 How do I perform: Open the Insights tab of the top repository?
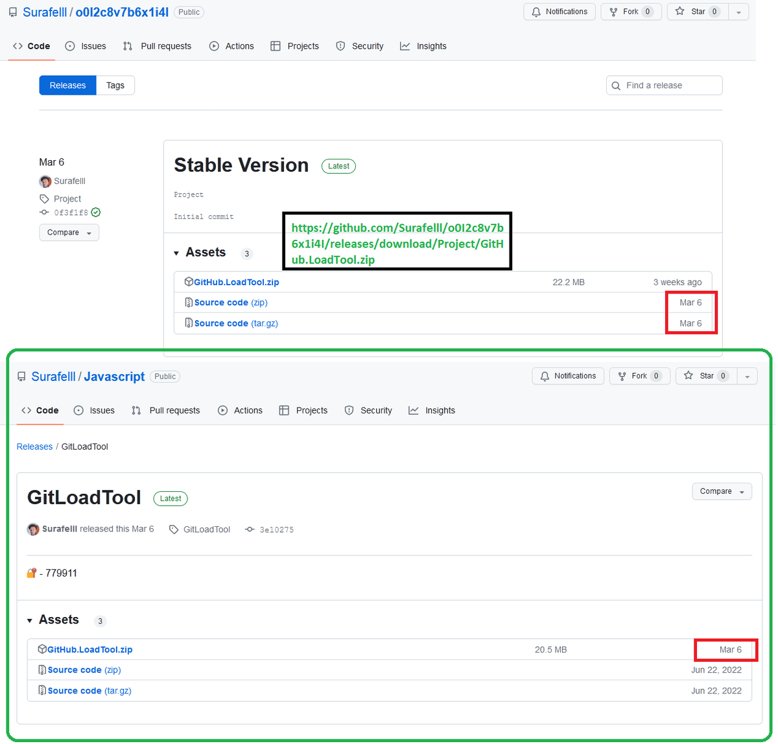click(423, 46)
